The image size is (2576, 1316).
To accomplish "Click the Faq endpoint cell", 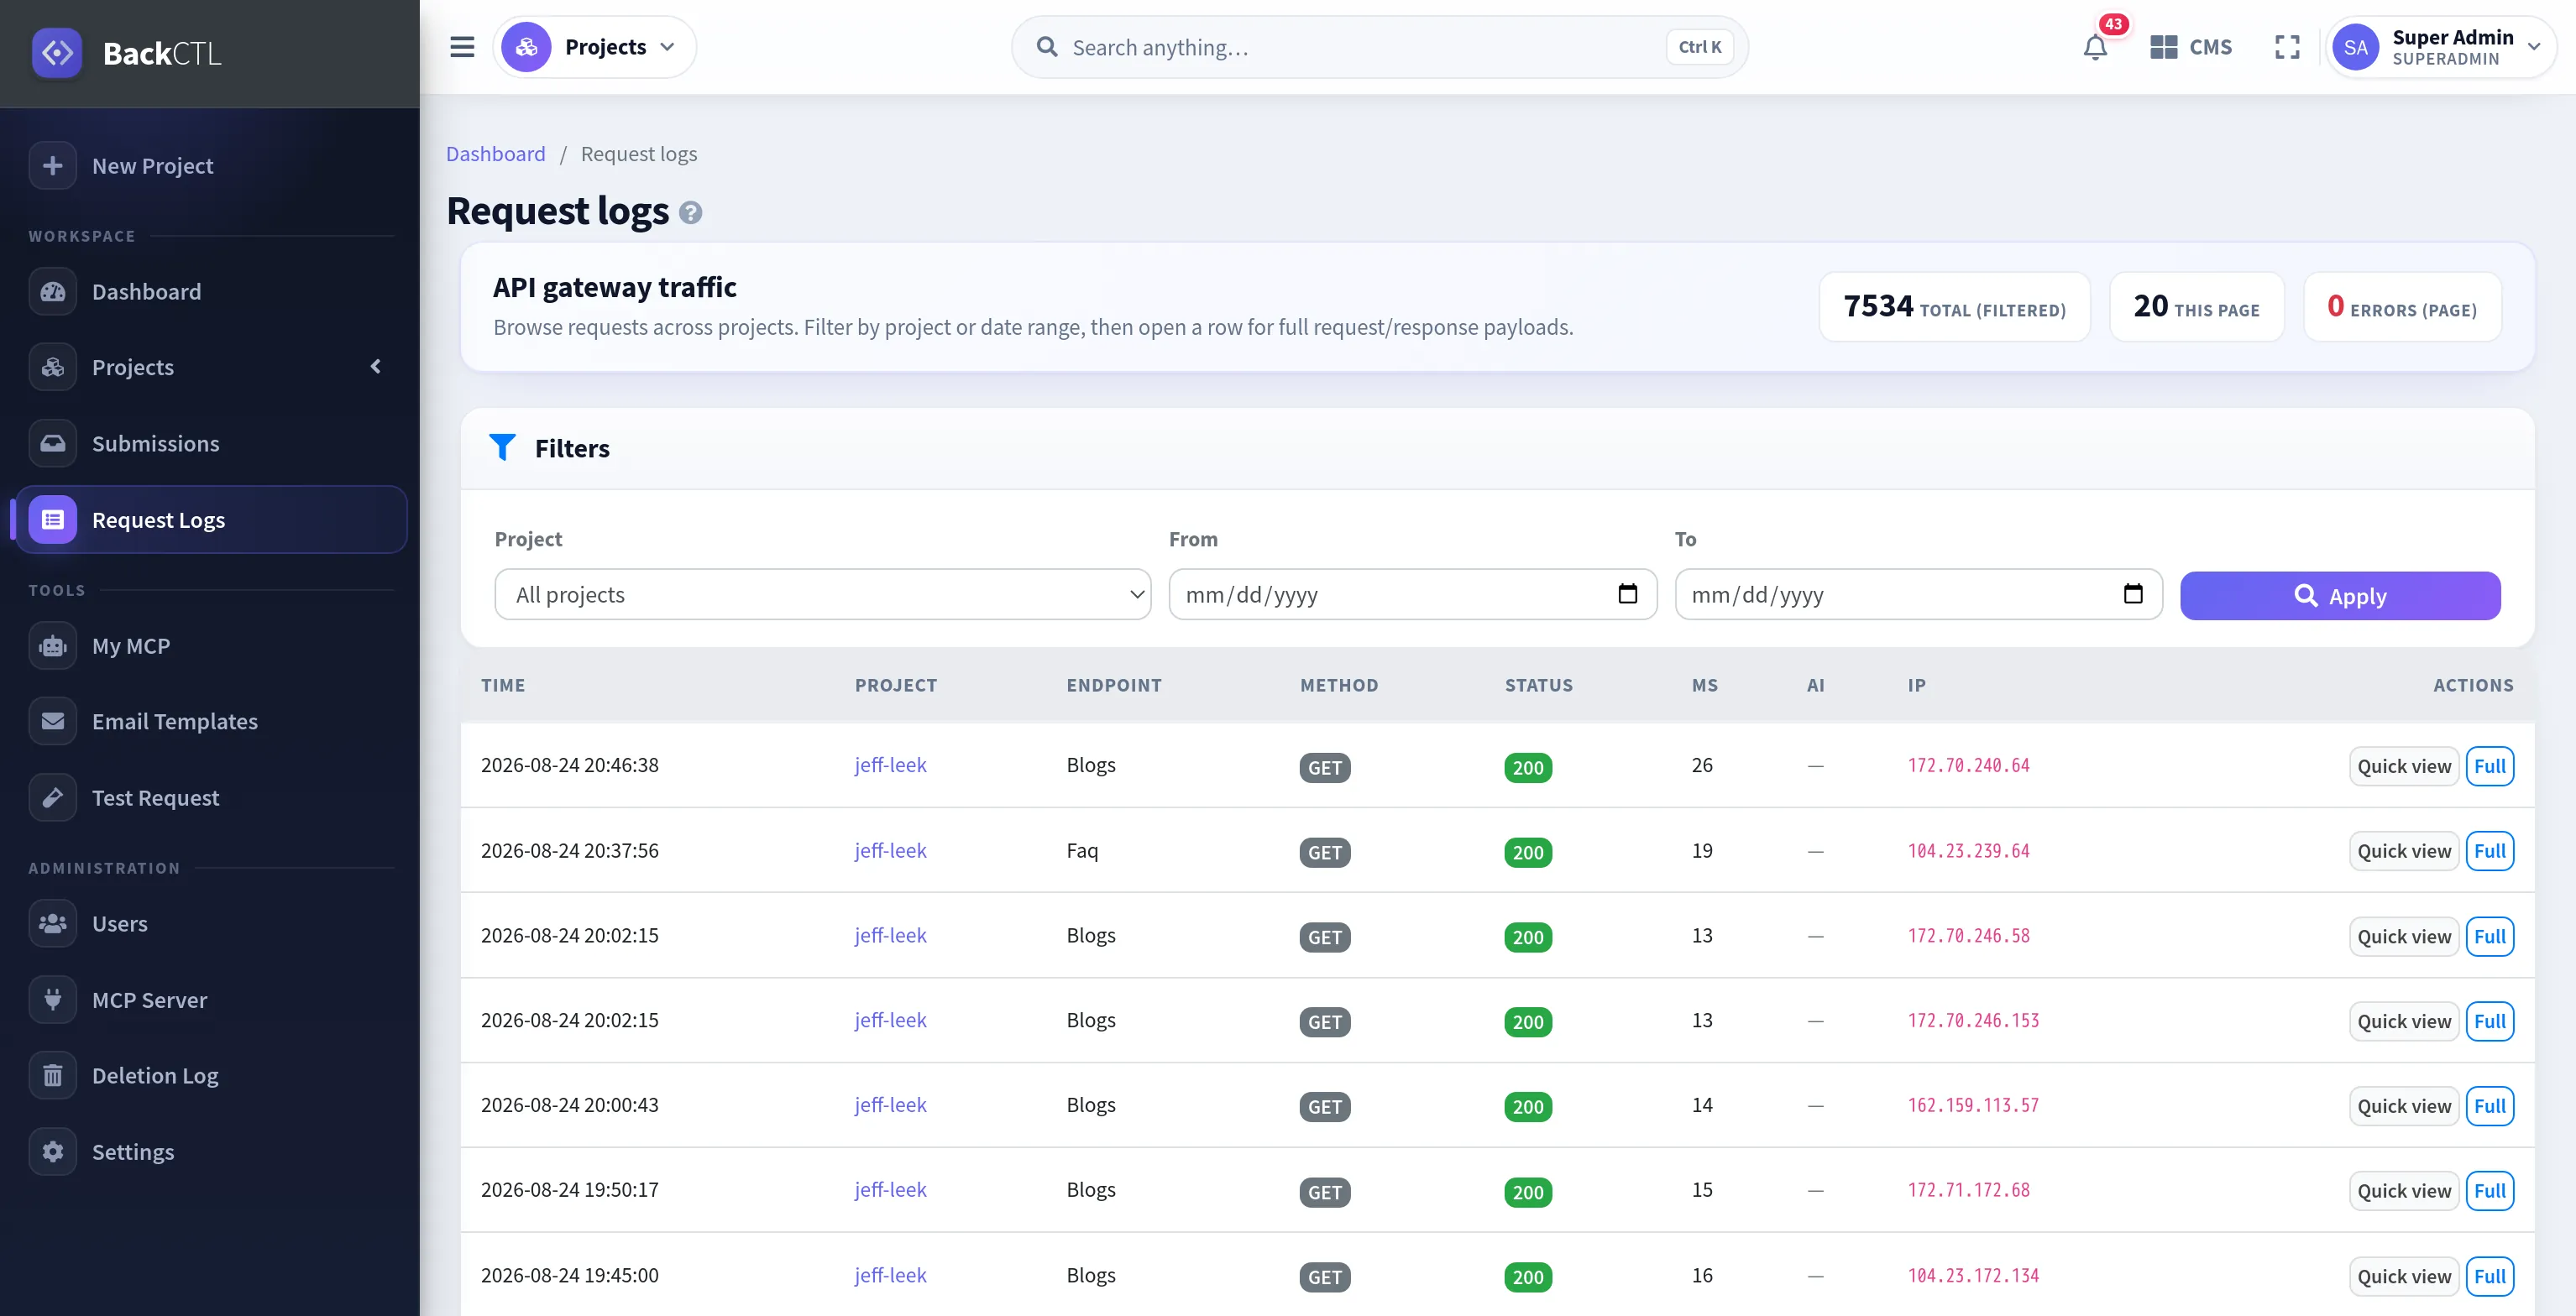I will [x=1082, y=850].
